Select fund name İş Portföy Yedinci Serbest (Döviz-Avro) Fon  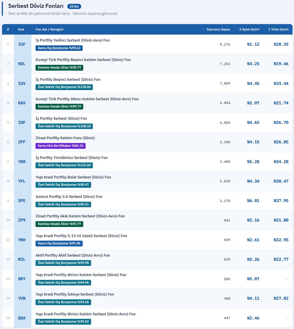click(72, 40)
